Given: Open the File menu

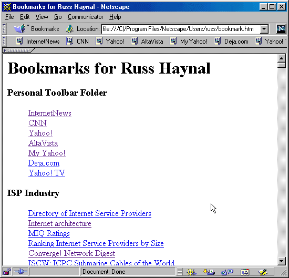Looking at the screenshot, I should (x=9, y=17).
